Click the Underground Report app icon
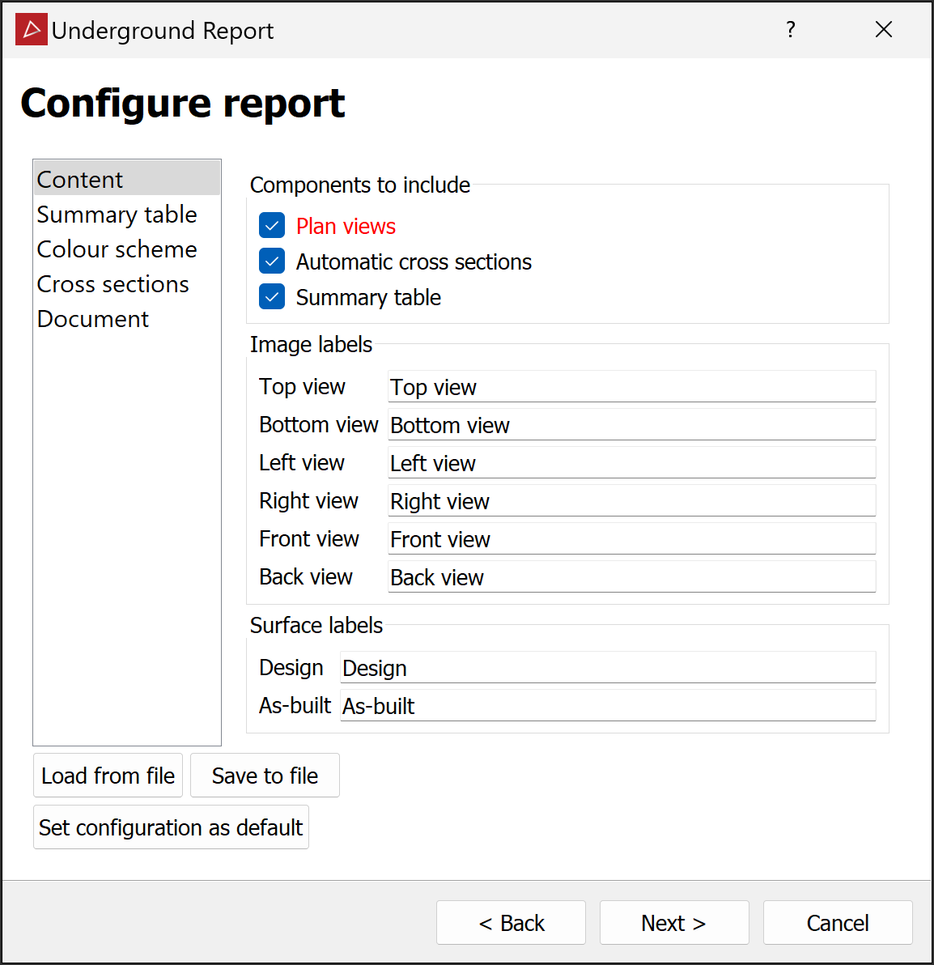This screenshot has height=965, width=934. pos(32,30)
